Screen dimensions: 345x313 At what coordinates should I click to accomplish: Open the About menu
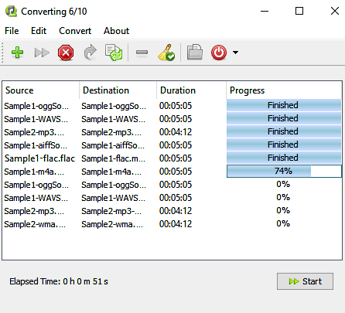pos(116,31)
